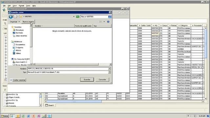Viewport: 210px width, 118px height.
Task: Click the Nombre filename input field
Action: pyautogui.click(x=68, y=69)
